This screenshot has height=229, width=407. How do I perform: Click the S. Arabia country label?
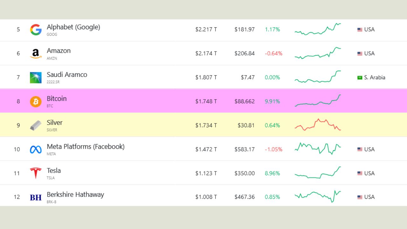click(x=375, y=77)
